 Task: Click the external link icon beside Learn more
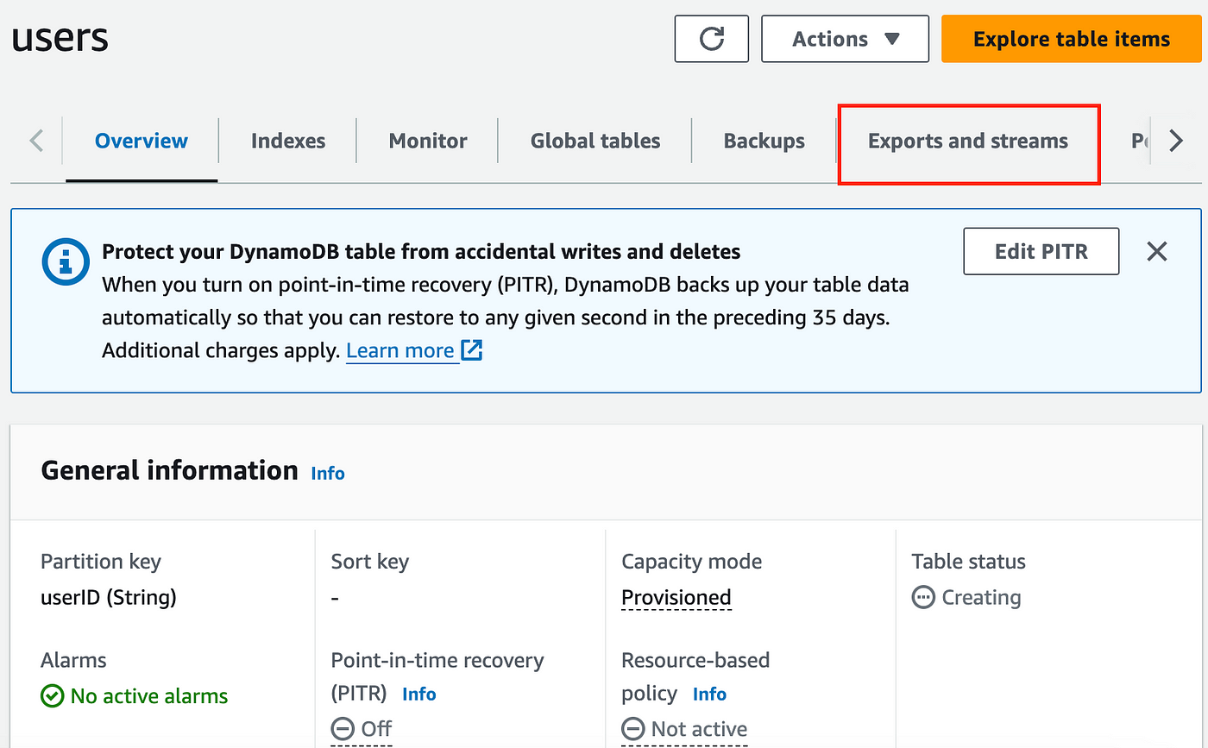click(471, 350)
